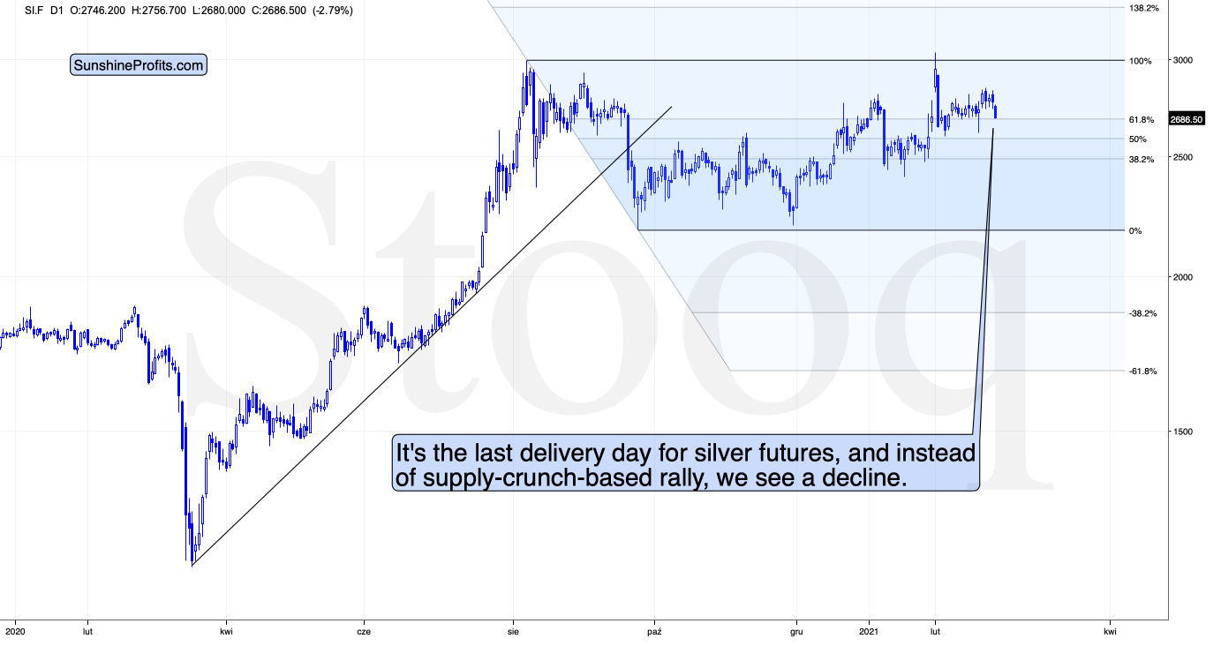Click the 0% Fibonacci level label
Viewport: 1221px width, 646px height.
1135,231
